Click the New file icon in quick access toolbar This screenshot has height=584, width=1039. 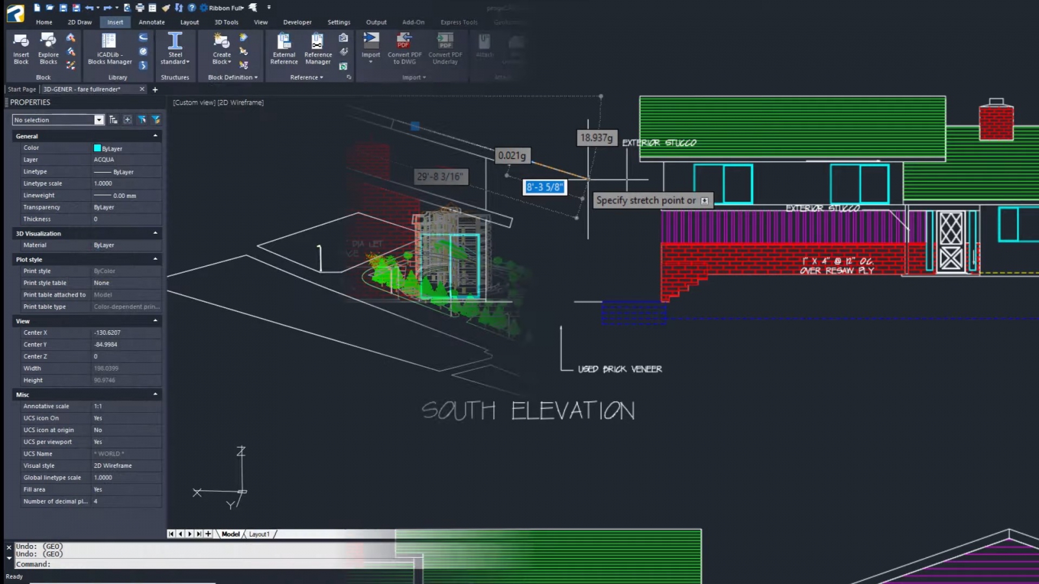pyautogui.click(x=37, y=8)
